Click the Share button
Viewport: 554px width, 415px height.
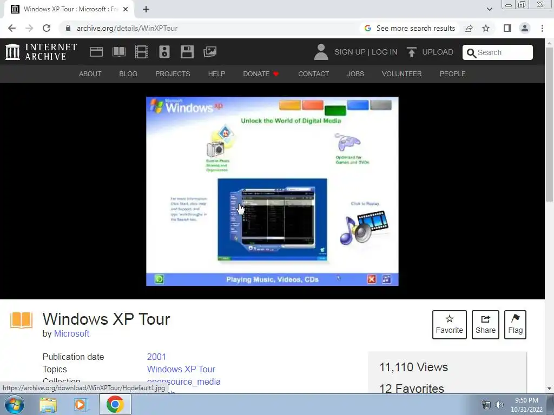[x=485, y=325]
